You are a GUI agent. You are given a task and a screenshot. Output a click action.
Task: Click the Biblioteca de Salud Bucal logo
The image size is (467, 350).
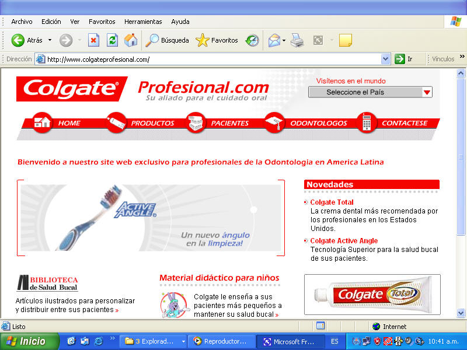(47, 283)
